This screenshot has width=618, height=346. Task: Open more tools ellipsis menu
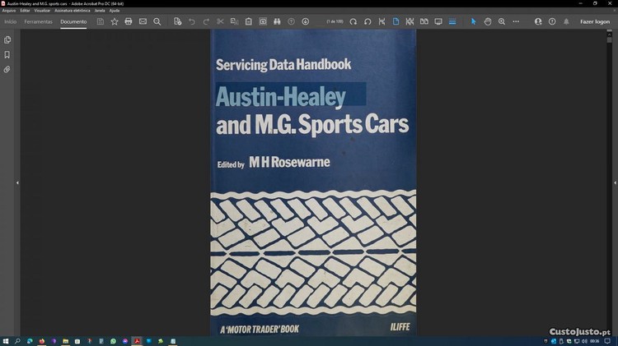(517, 21)
